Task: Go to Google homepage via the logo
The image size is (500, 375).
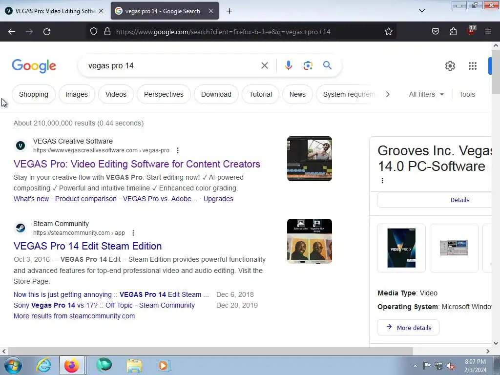Action: tap(34, 66)
